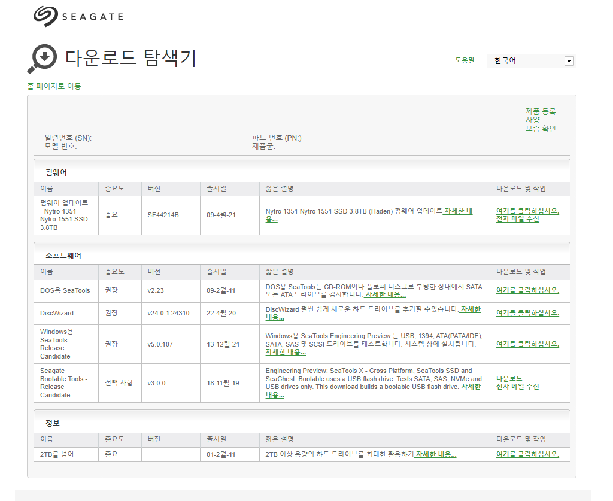Click the 파트 번호 (PN) label
Viewport: 613px width, 501px height.
277,138
